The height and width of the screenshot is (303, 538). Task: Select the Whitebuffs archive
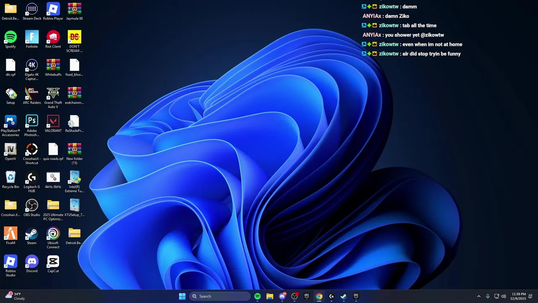pyautogui.click(x=53, y=68)
